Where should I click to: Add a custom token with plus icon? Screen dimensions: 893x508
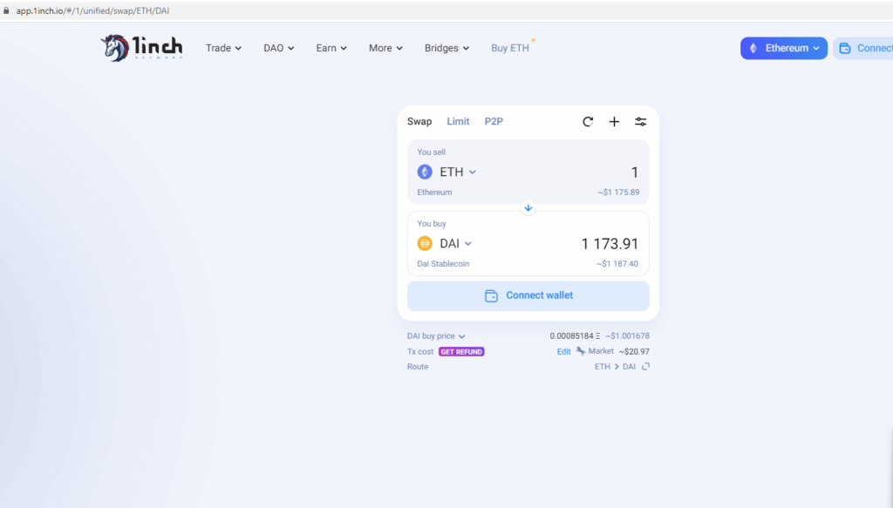[614, 122]
